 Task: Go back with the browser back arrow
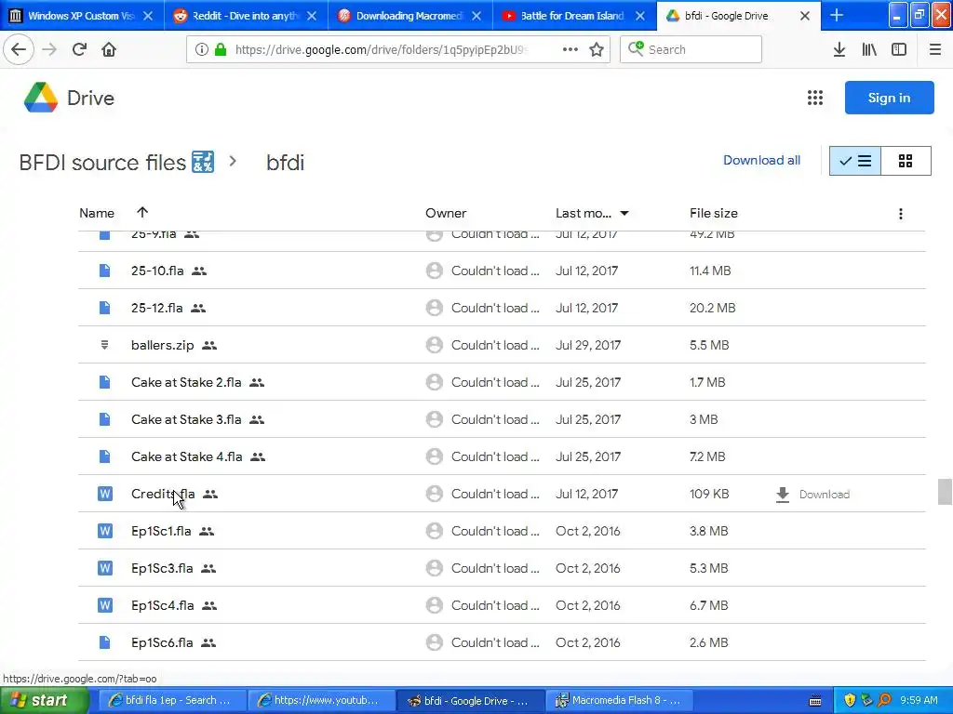(19, 49)
